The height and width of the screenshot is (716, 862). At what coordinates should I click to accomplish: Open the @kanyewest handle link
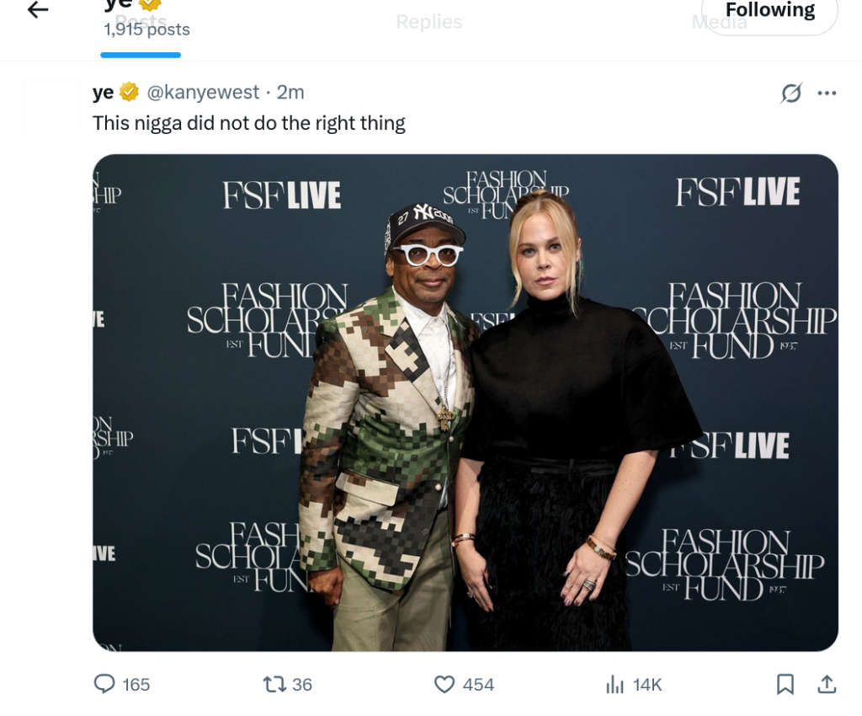pyautogui.click(x=203, y=92)
